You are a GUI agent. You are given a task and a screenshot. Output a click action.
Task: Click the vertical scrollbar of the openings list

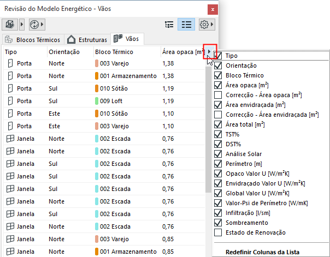208,128
